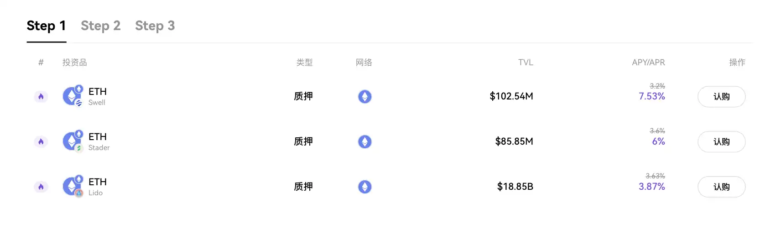781x240 pixels.
Task: Click 认购 button for ETH Stader
Action: [x=722, y=142]
